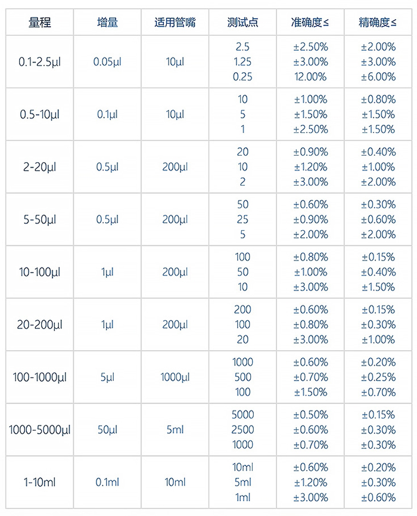
Task: Select the 1000-5000μl range cell
Action: click(39, 430)
